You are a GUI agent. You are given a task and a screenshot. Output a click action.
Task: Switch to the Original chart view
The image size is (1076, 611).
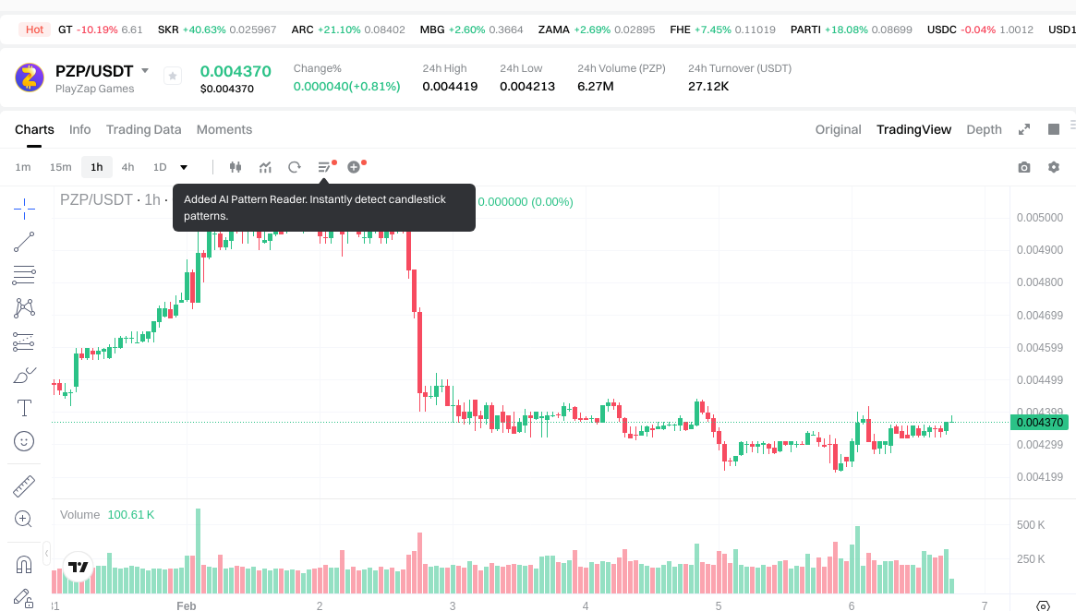point(838,129)
